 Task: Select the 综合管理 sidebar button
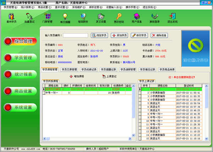[20, 41]
